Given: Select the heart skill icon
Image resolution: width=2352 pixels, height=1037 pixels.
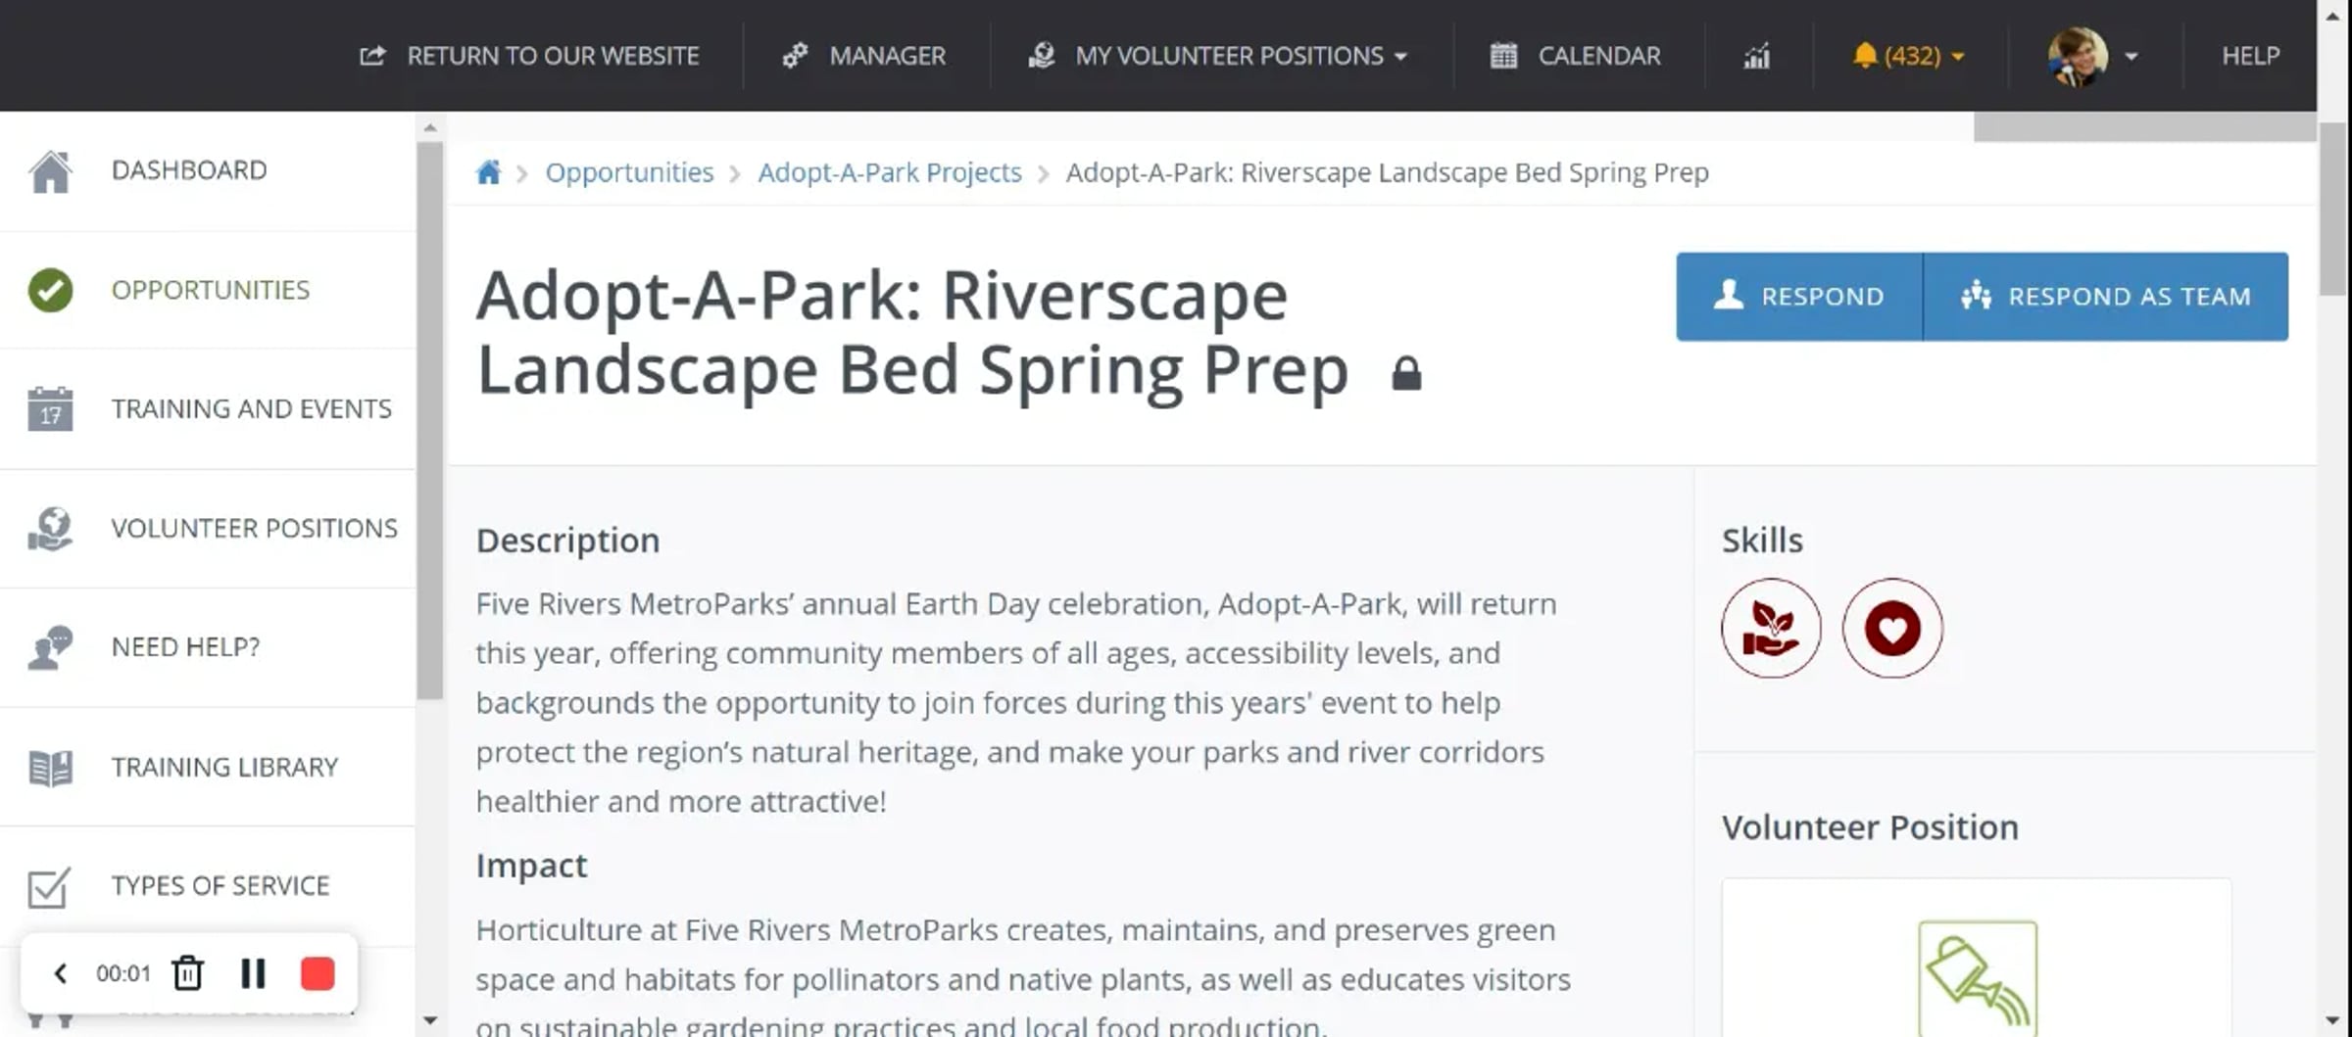Looking at the screenshot, I should [1892, 628].
